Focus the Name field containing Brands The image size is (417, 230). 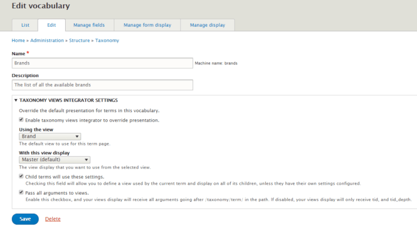[x=102, y=63]
